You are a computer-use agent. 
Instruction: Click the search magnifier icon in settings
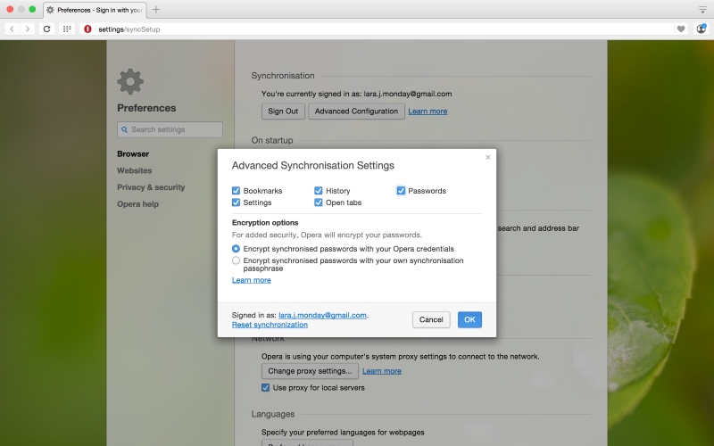(124, 129)
